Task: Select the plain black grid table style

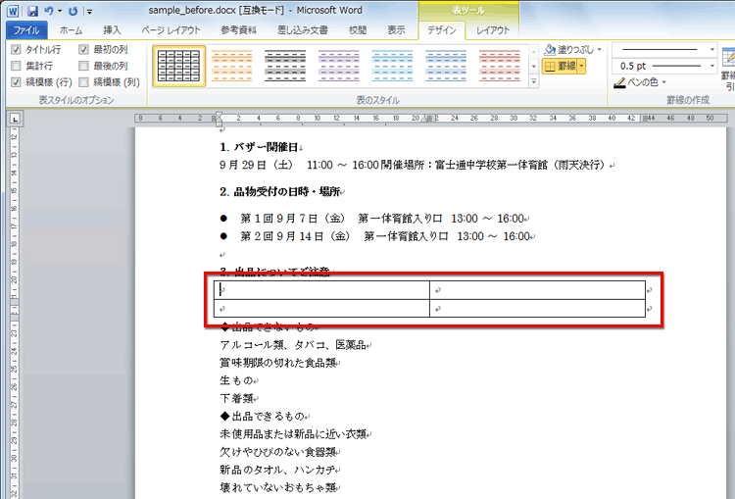Action: coord(179,66)
